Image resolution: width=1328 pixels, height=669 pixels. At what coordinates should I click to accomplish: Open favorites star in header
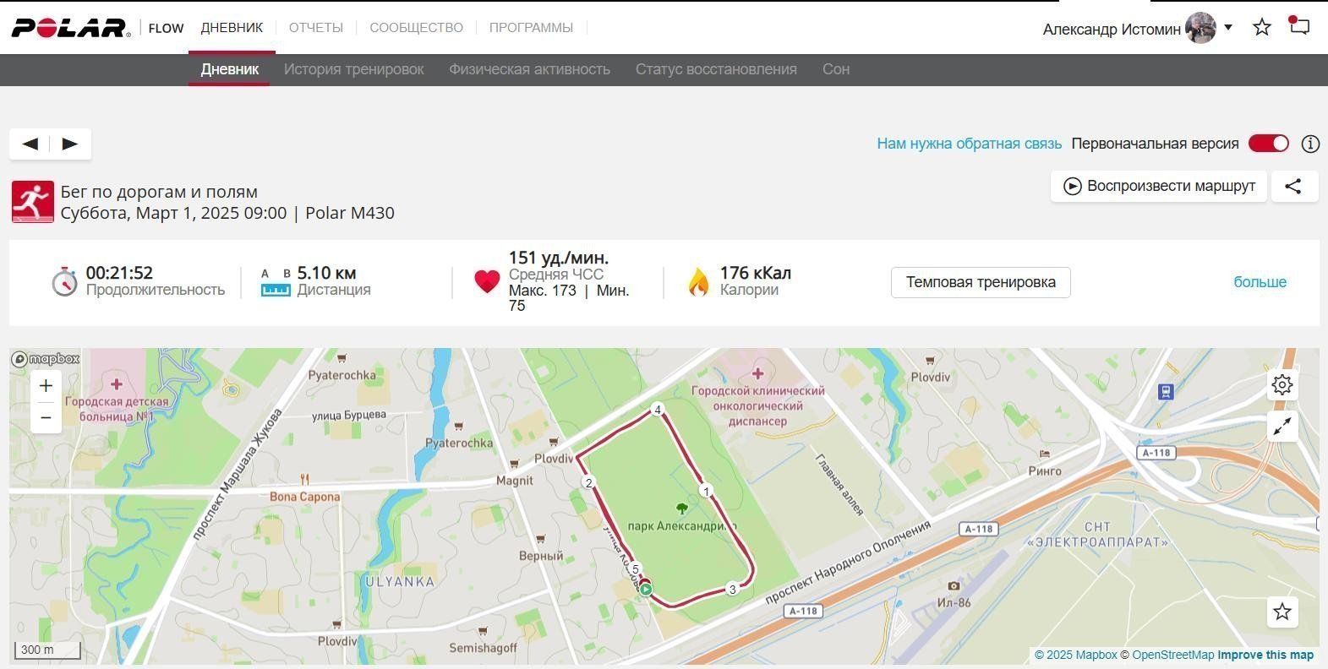[1262, 27]
